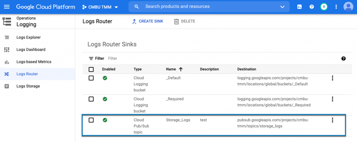357x142 pixels.
Task: Click the CREATE SINK button
Action: pyautogui.click(x=147, y=22)
